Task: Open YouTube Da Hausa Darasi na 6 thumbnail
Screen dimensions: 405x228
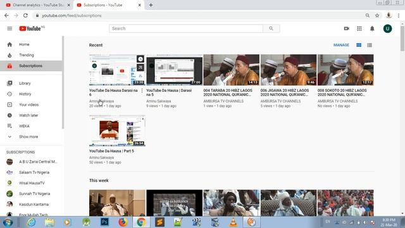Action: [x=117, y=70]
